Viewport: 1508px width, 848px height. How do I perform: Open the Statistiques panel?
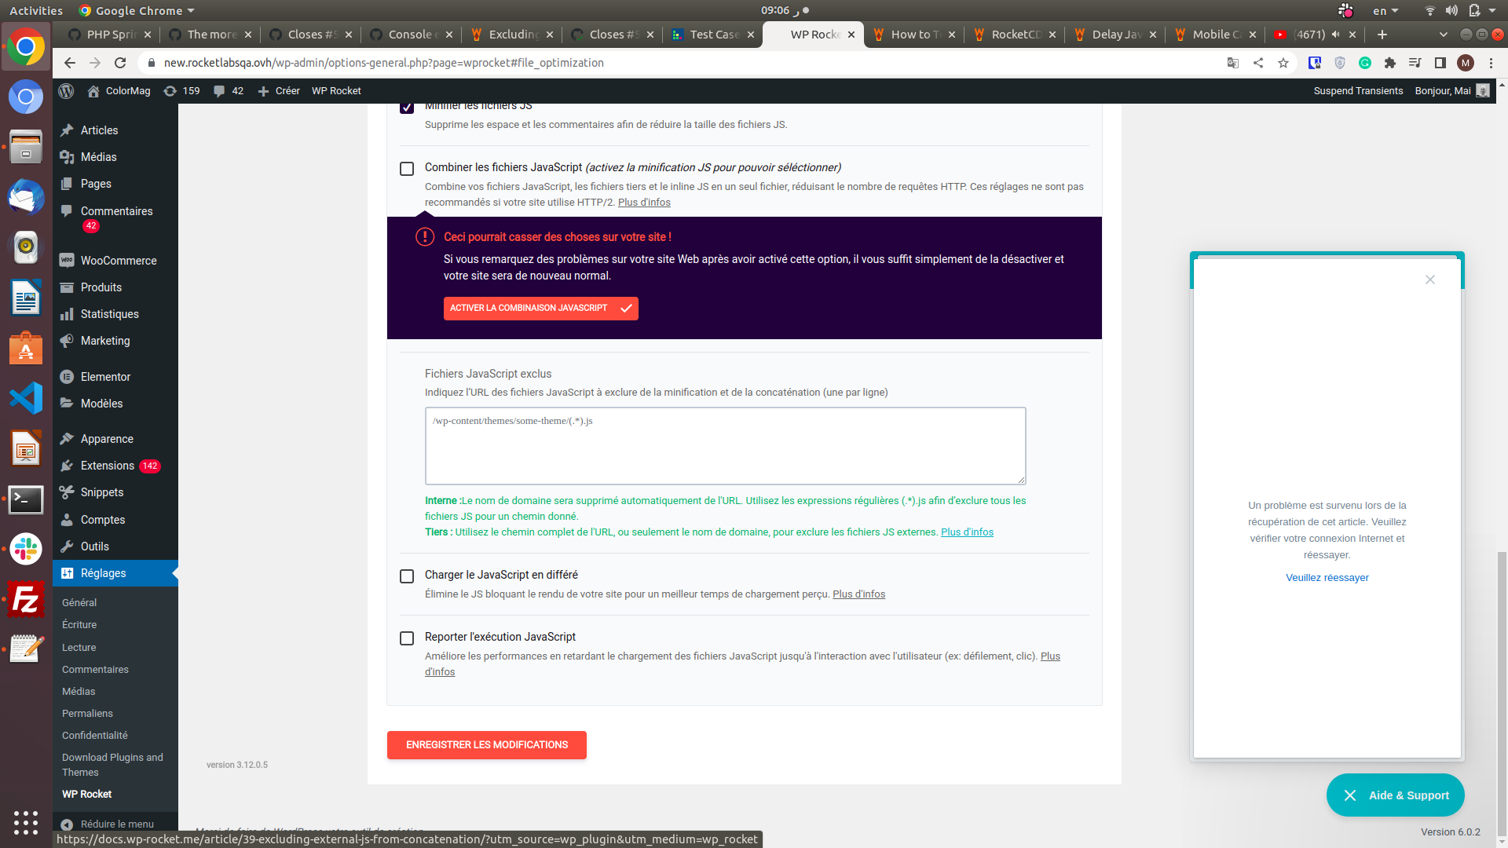[109, 314]
